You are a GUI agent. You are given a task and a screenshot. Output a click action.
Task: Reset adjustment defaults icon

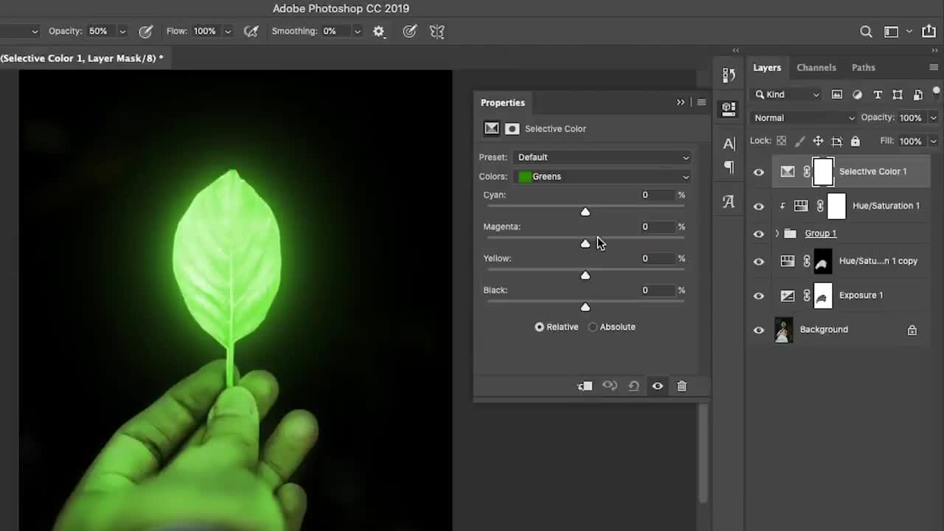click(x=634, y=386)
